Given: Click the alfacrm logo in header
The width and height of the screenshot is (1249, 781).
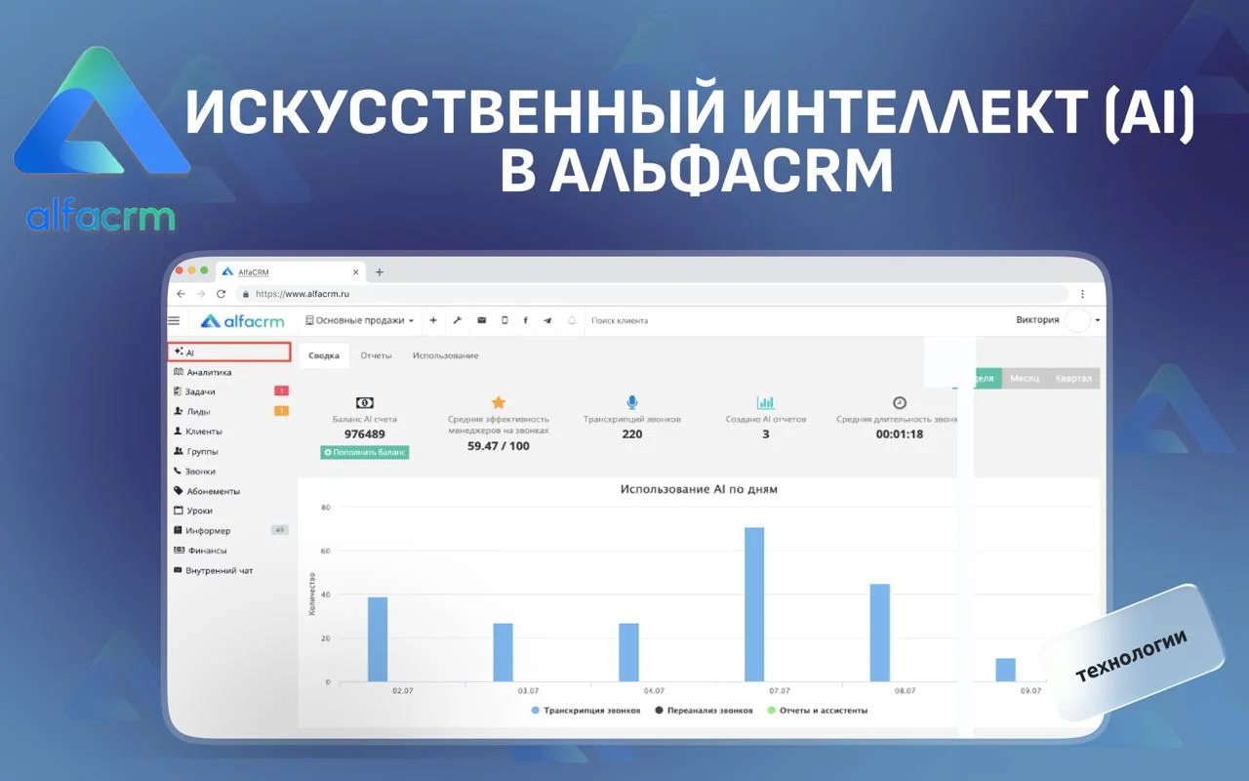Looking at the screenshot, I should coord(242,320).
